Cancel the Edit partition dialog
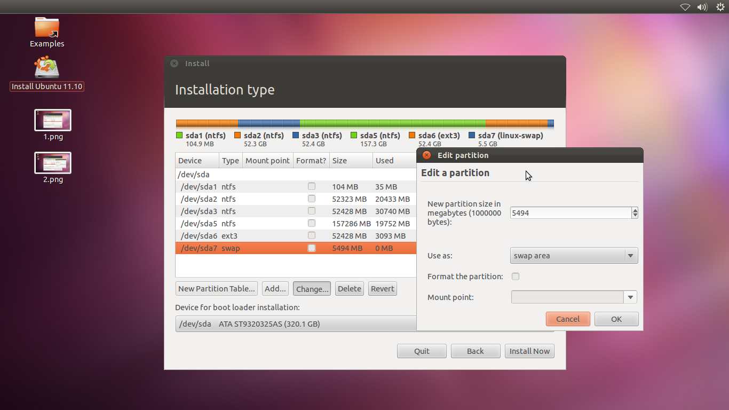This screenshot has height=410, width=729. [568, 319]
